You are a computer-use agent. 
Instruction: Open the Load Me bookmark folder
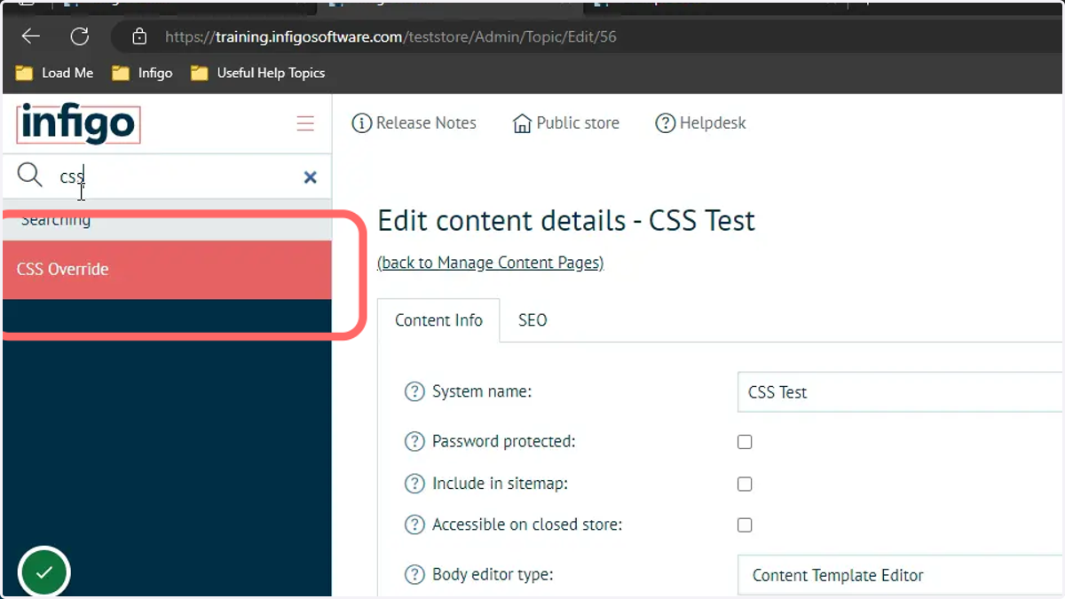pyautogui.click(x=55, y=73)
